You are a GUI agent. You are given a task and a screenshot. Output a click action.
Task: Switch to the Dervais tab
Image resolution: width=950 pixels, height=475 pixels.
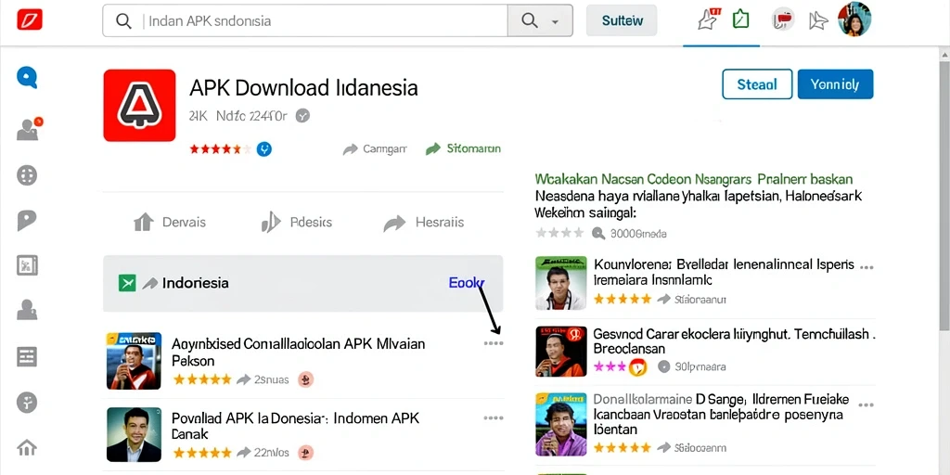170,223
